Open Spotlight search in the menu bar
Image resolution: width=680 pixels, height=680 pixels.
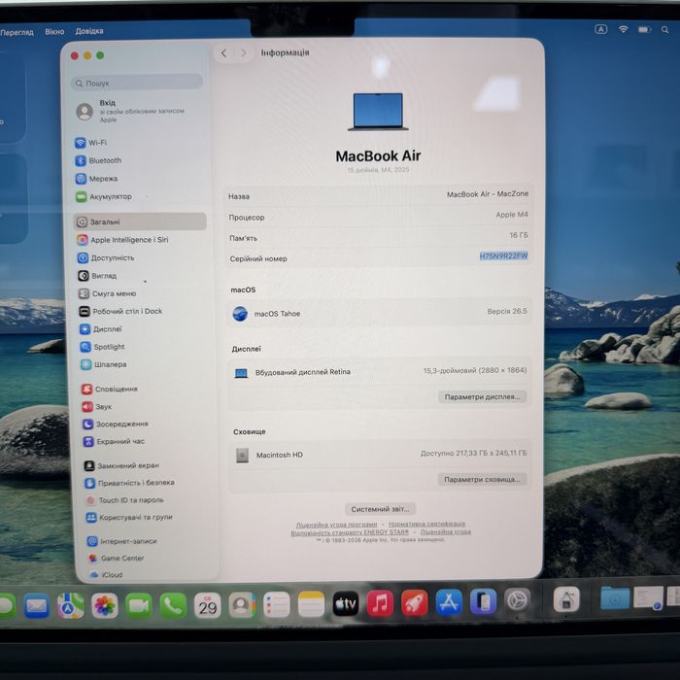point(664,30)
